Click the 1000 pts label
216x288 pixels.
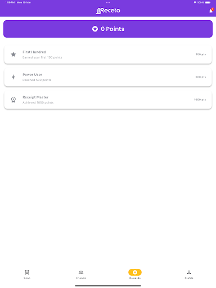pyautogui.click(x=200, y=100)
